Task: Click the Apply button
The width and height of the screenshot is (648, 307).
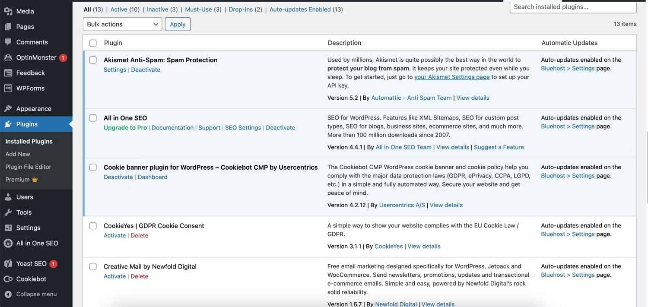Action: (177, 24)
